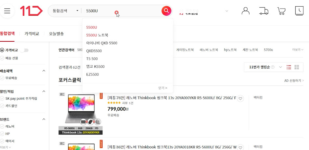Open the user account icon
309x150 pixels.
pos(246,11)
